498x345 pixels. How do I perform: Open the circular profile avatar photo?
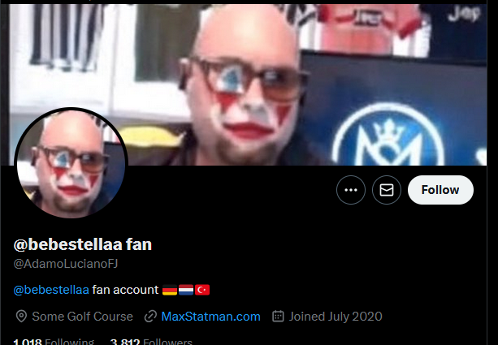pos(71,163)
